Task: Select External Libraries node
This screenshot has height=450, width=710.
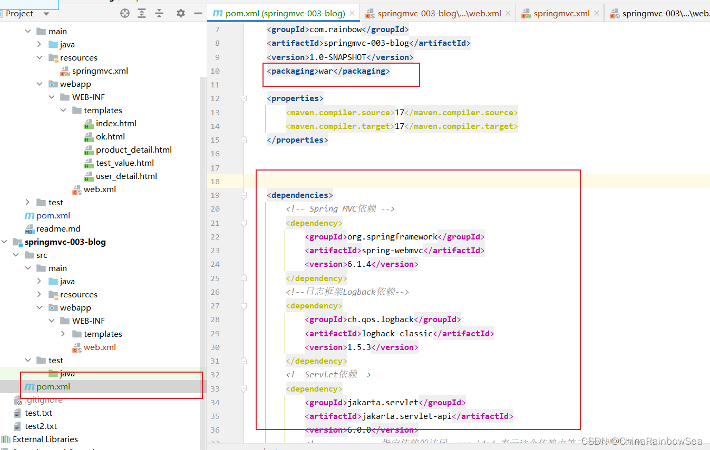Action: (45, 439)
